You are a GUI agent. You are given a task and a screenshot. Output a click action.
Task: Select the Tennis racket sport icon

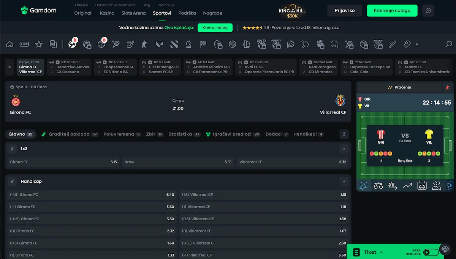[x=116, y=44]
